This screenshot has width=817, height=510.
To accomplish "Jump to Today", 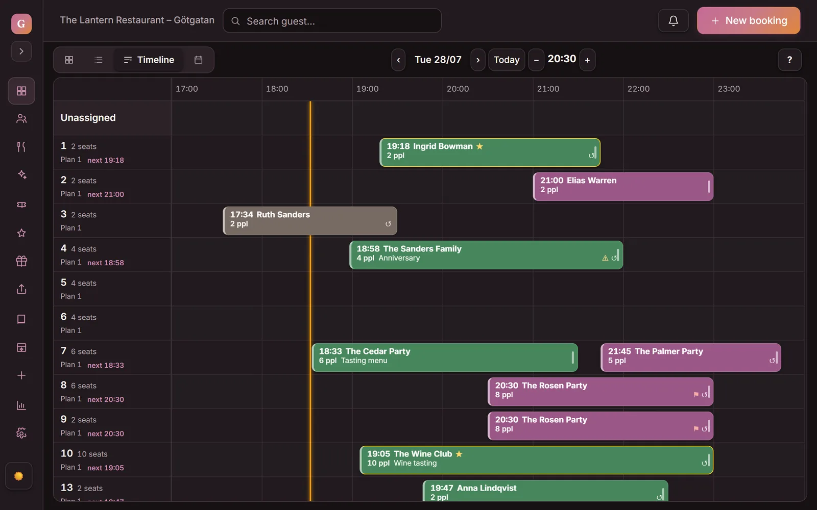I will point(507,60).
